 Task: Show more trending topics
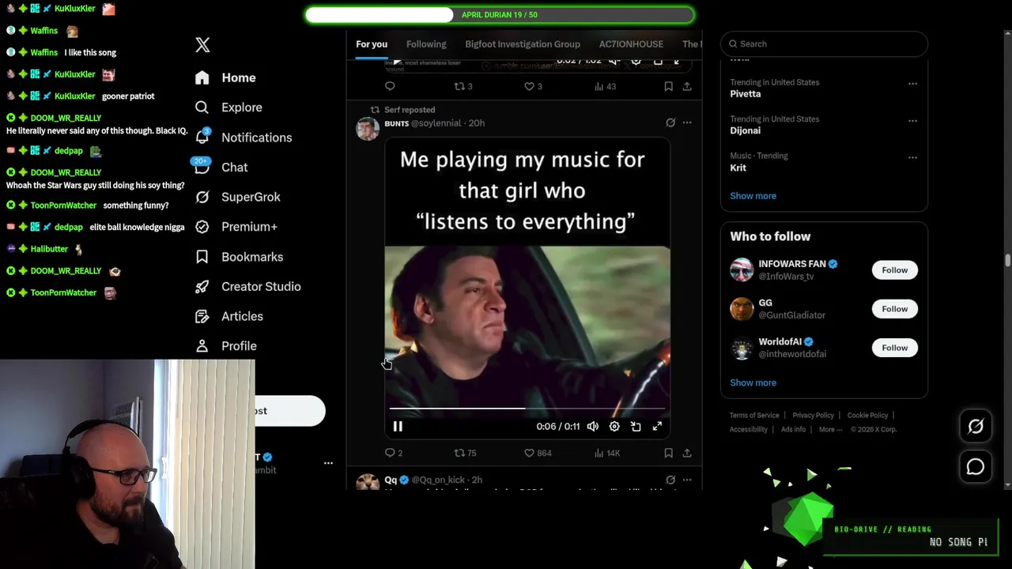point(753,196)
